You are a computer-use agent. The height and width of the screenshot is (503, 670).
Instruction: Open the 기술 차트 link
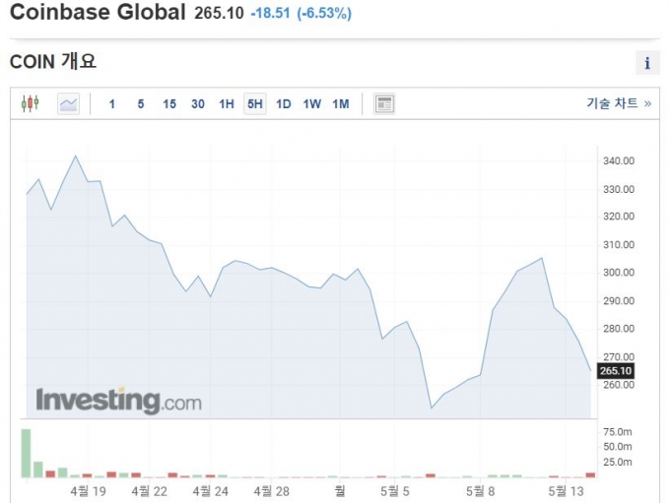click(619, 103)
